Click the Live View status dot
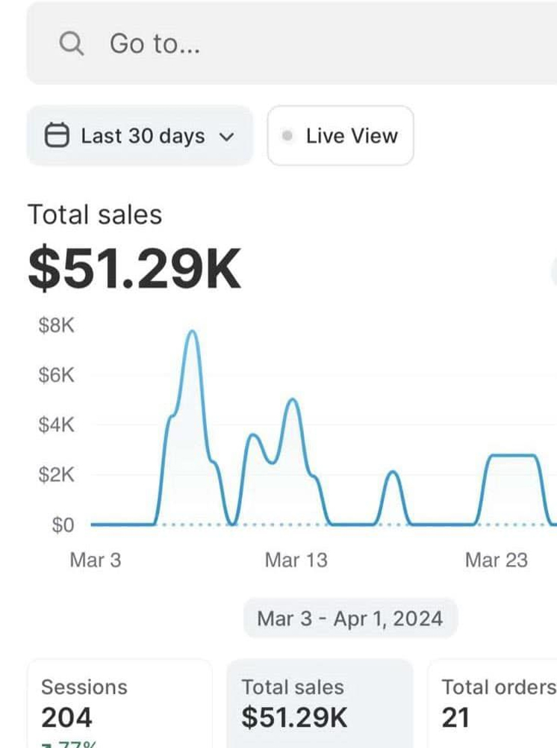 pos(287,136)
